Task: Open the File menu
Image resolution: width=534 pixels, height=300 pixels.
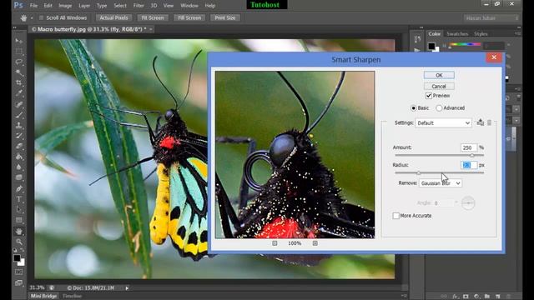Action: 33,6
